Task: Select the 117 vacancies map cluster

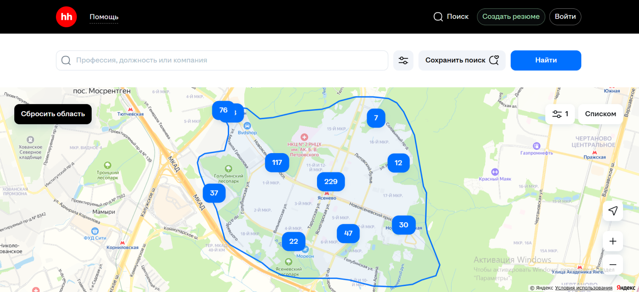Action: [x=277, y=163]
